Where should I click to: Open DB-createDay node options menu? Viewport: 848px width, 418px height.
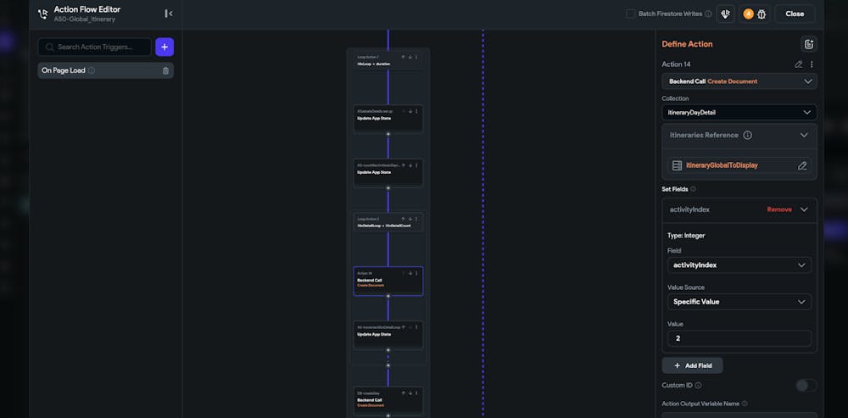[x=416, y=393]
